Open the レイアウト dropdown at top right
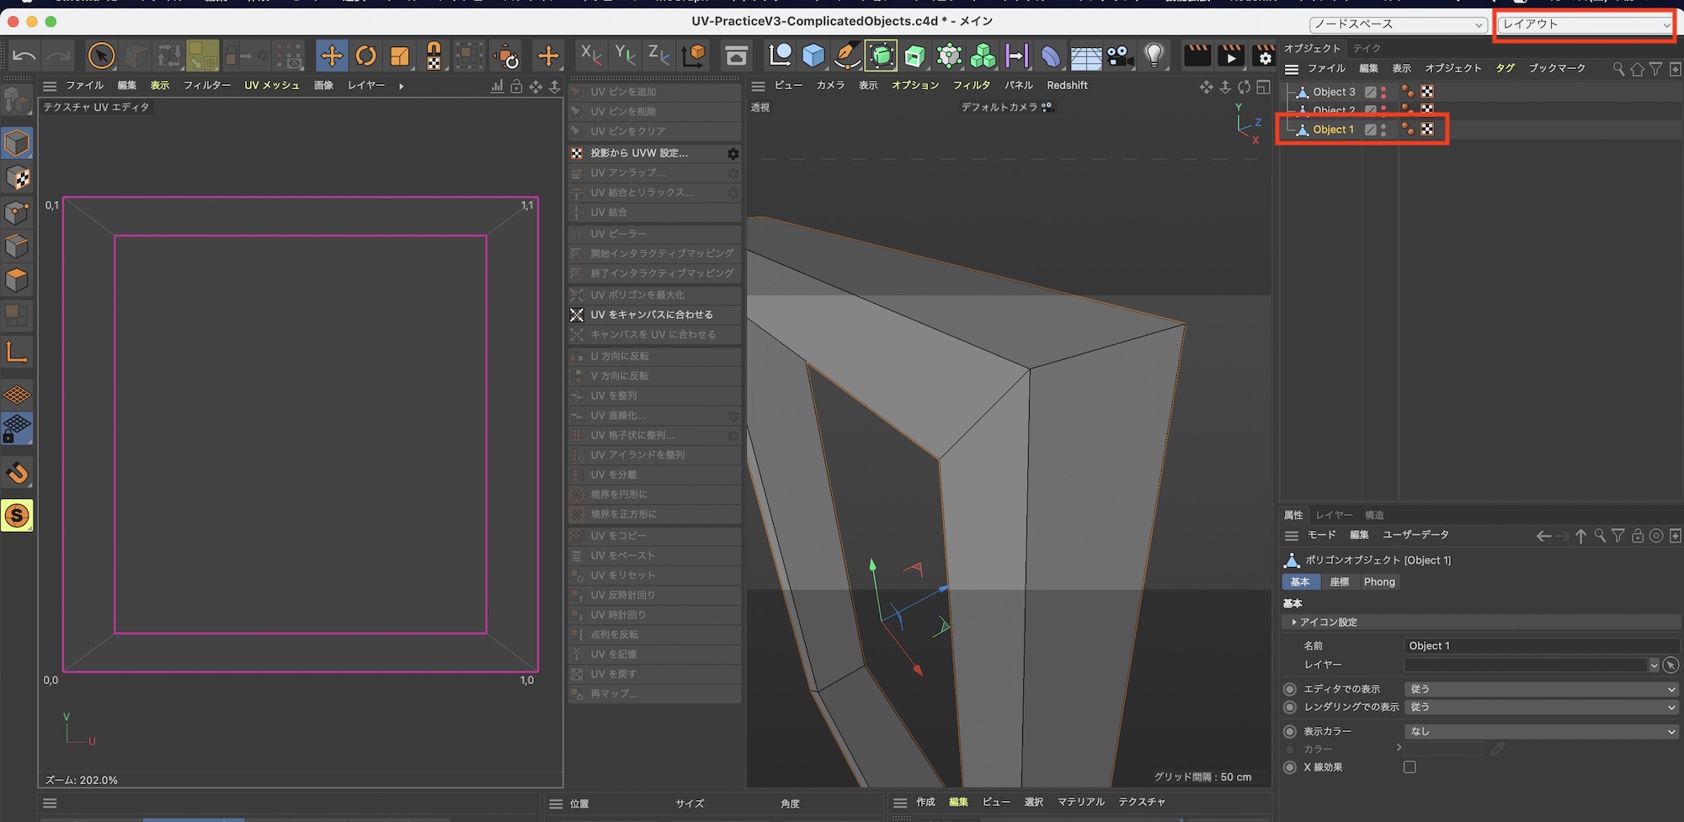The width and height of the screenshot is (1684, 822). (x=1585, y=24)
